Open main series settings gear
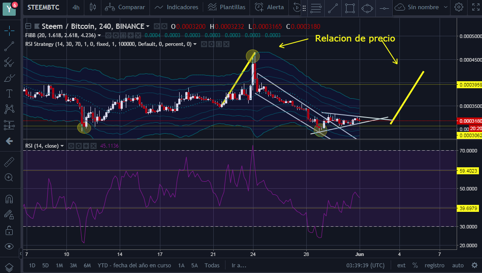 pos(164,27)
